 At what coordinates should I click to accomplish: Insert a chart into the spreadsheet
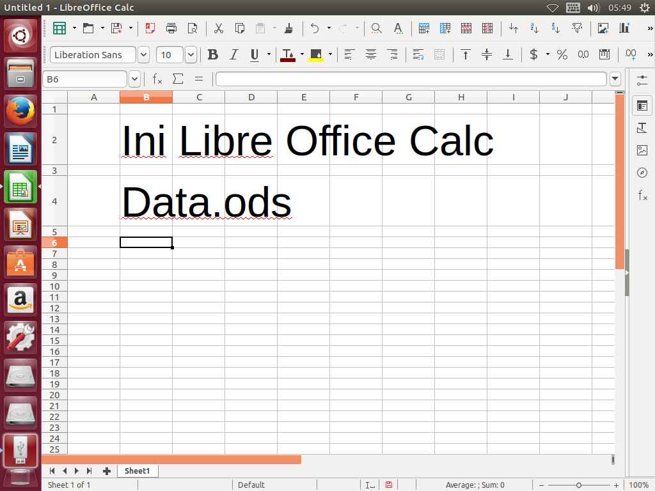(624, 29)
